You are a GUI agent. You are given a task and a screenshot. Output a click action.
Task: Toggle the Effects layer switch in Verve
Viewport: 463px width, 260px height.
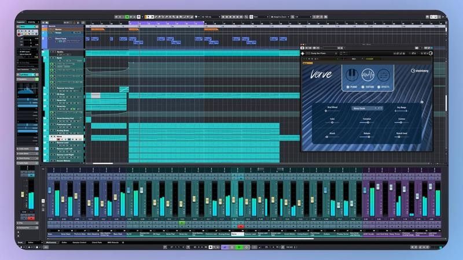tap(379, 87)
